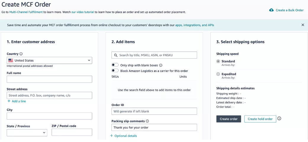Click the blank boxes info icon
This screenshot has height=142, width=308.
tap(161, 65)
